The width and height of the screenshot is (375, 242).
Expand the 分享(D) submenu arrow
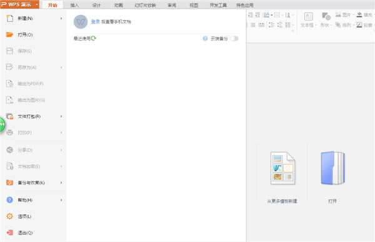(61, 150)
